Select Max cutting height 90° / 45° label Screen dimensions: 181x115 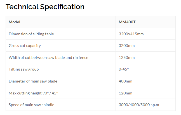point(33,93)
